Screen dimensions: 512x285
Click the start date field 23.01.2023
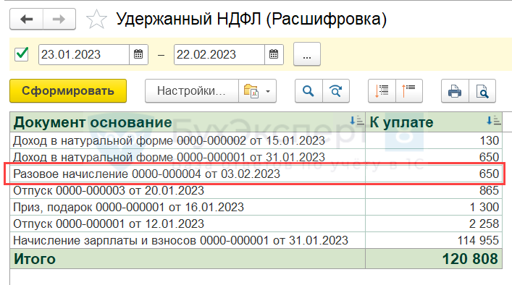(x=84, y=54)
